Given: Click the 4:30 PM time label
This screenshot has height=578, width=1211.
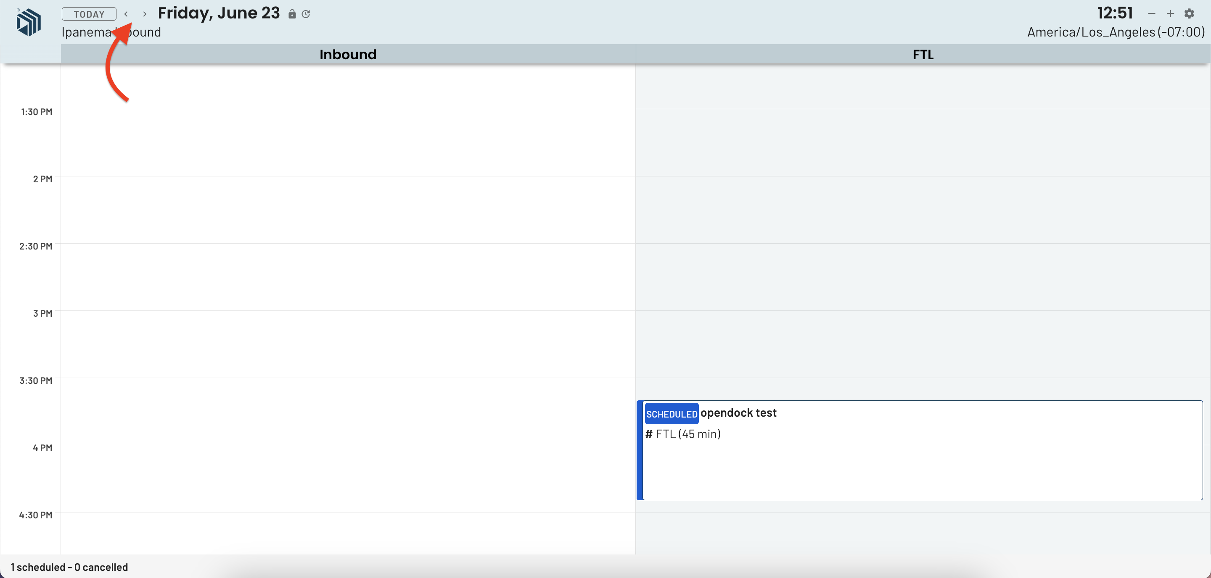Looking at the screenshot, I should 35,515.
